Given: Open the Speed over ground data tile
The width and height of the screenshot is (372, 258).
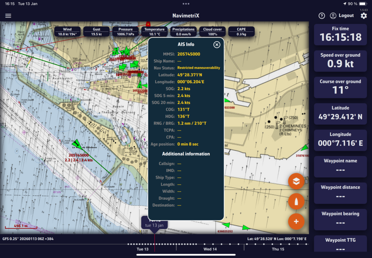Looking at the screenshot, I should tap(340, 61).
